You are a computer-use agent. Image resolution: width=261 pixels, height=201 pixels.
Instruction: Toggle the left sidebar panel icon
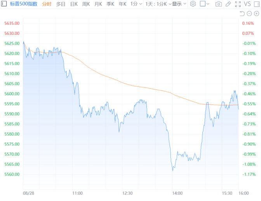coord(4,4)
